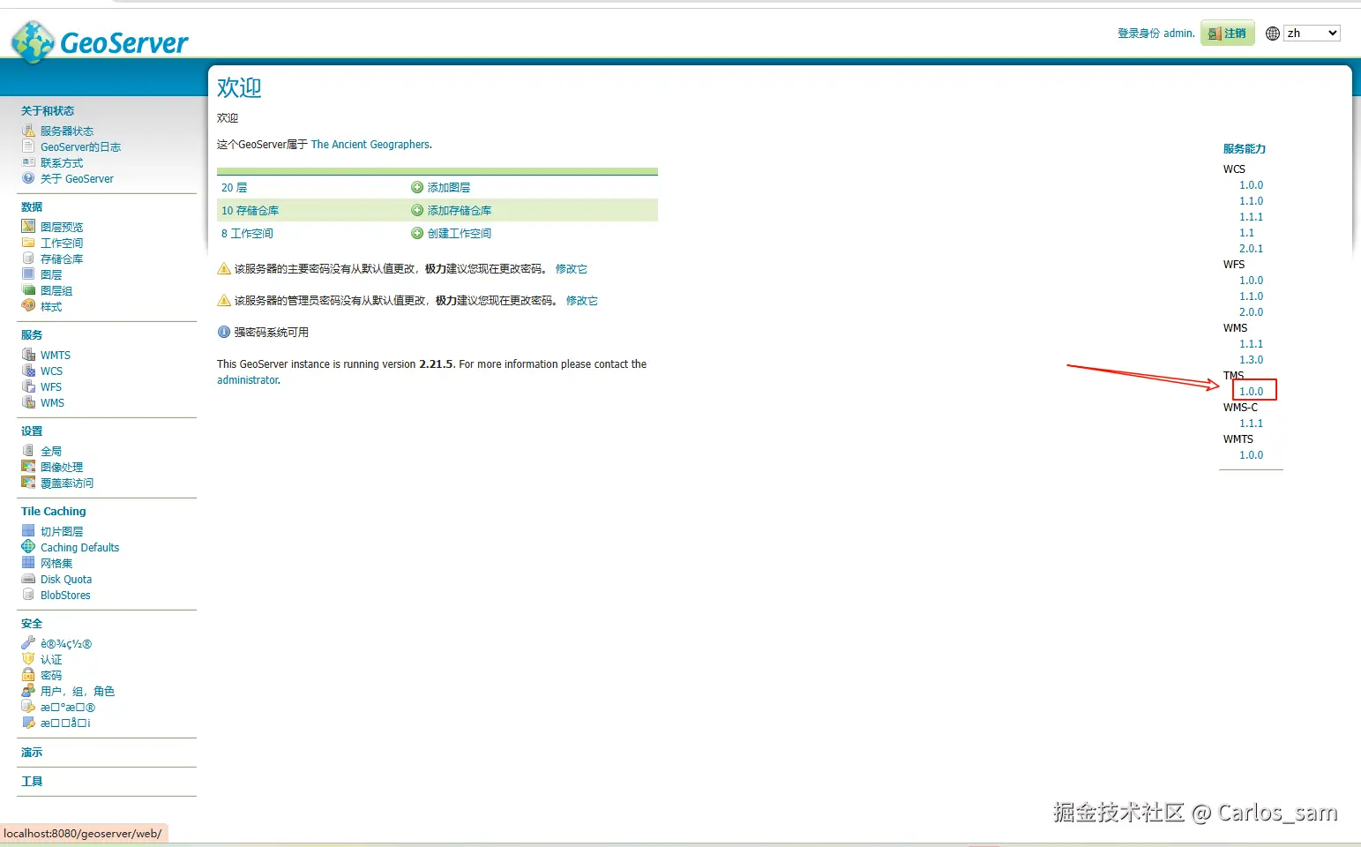Open Caching Defaults menu entry
Viewport: 1361px width, 847px height.
tap(79, 548)
